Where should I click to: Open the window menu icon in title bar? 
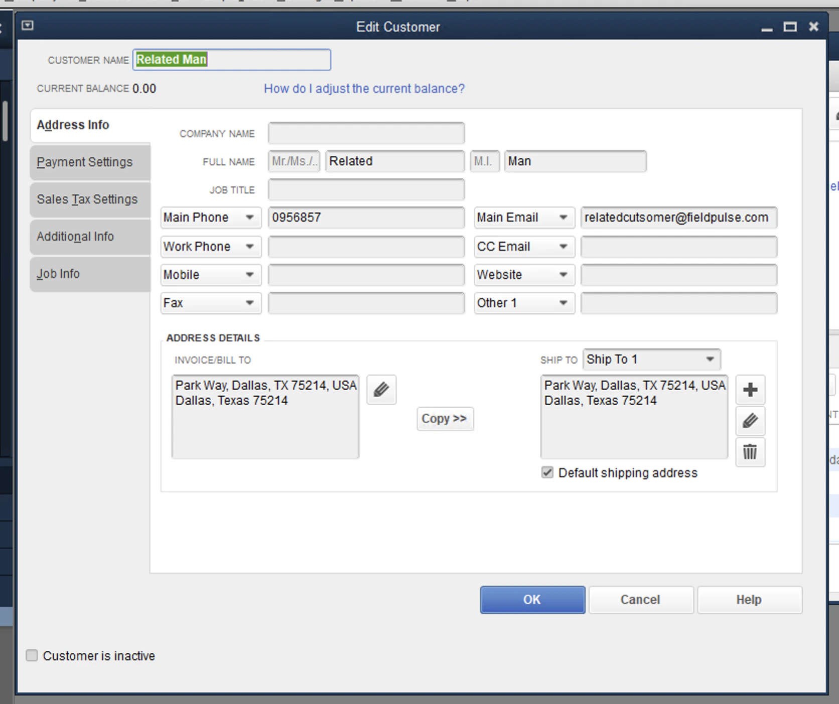pyautogui.click(x=28, y=26)
